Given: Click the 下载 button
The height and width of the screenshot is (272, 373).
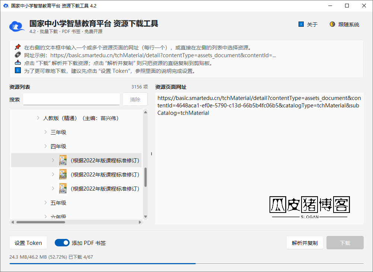Looking at the screenshot, I should [345, 243].
